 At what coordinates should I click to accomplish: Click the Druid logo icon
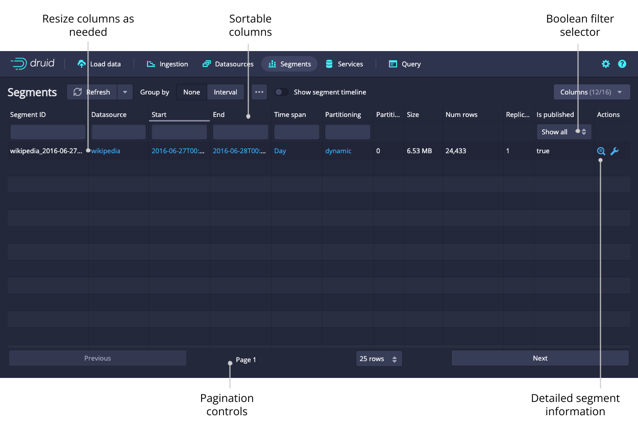[19, 64]
